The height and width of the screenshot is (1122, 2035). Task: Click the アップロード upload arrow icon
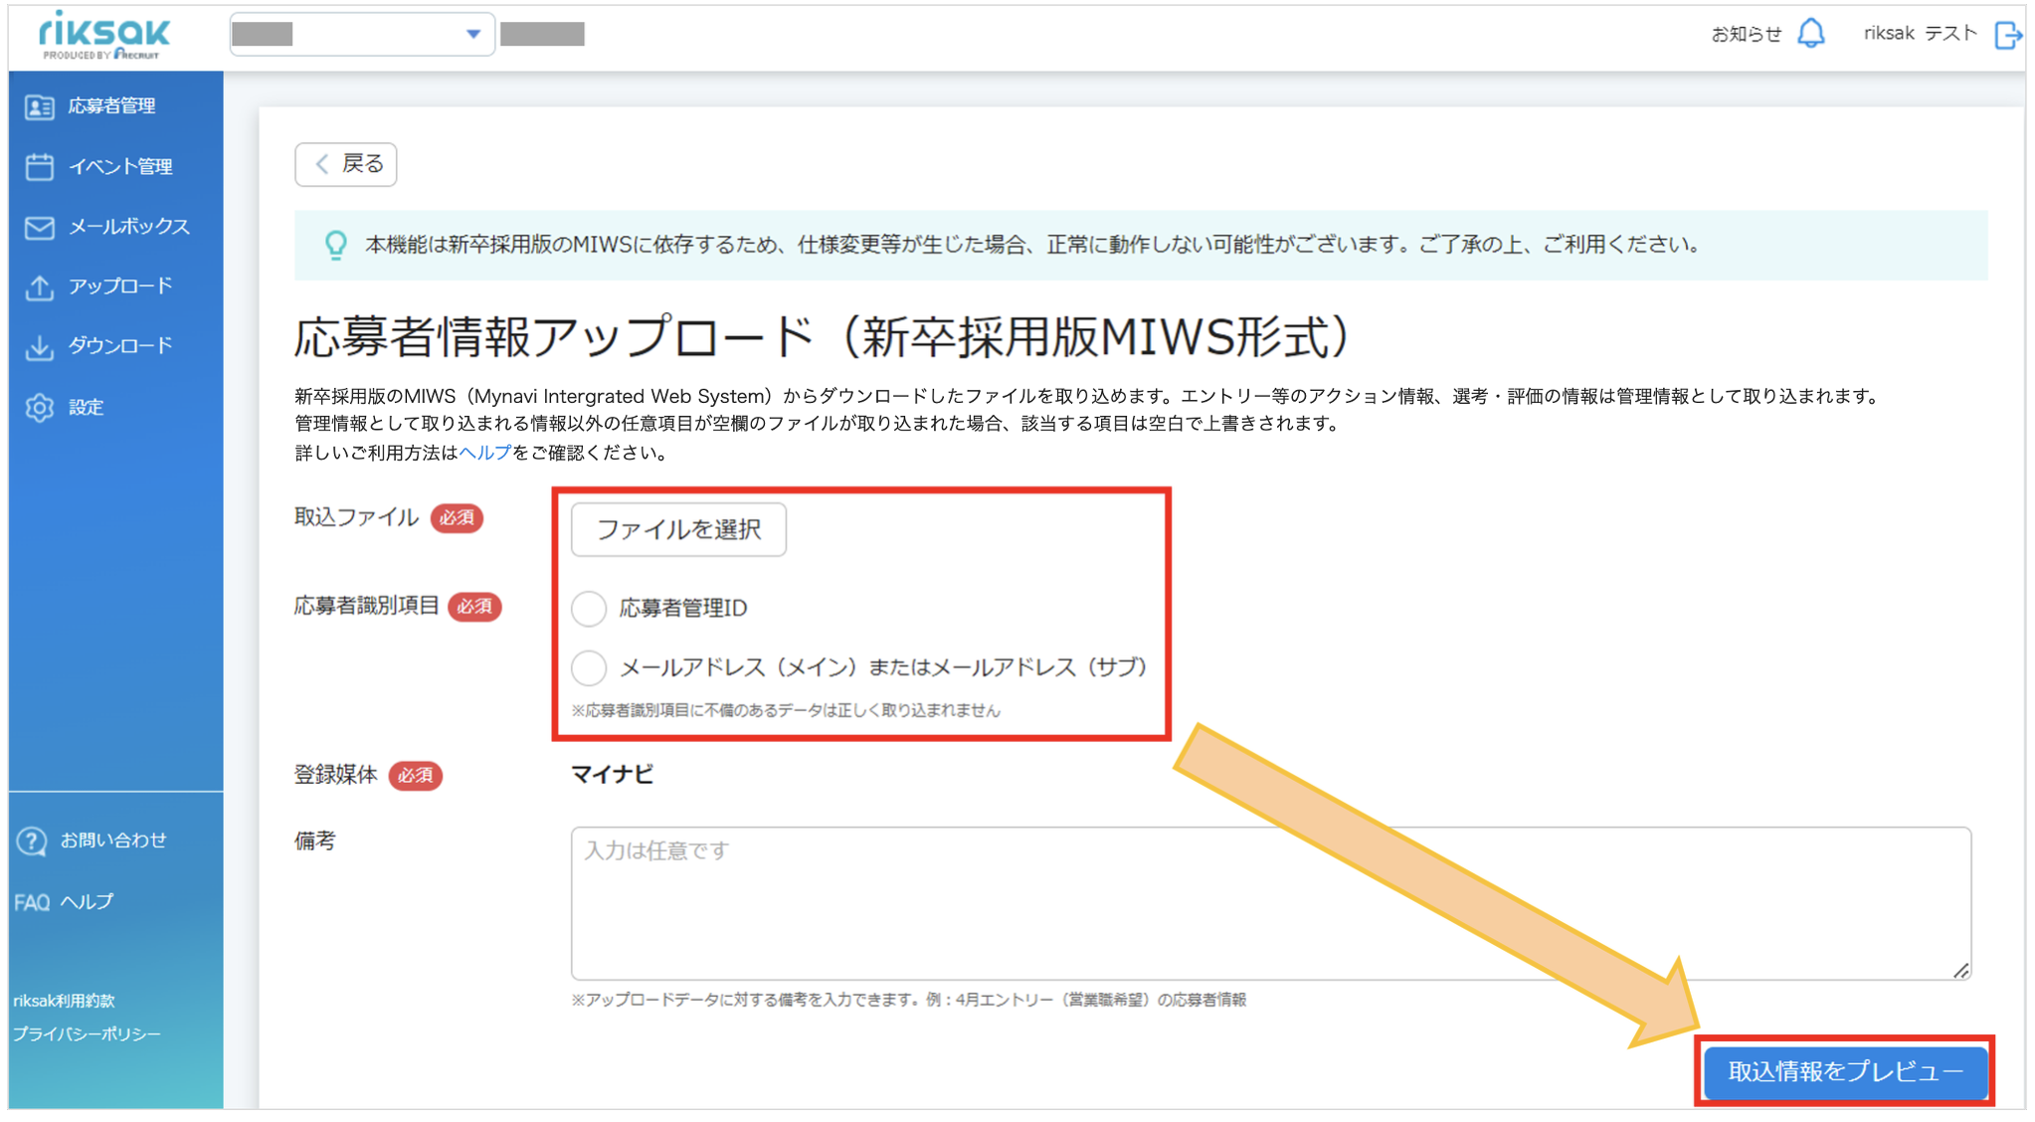(x=40, y=286)
